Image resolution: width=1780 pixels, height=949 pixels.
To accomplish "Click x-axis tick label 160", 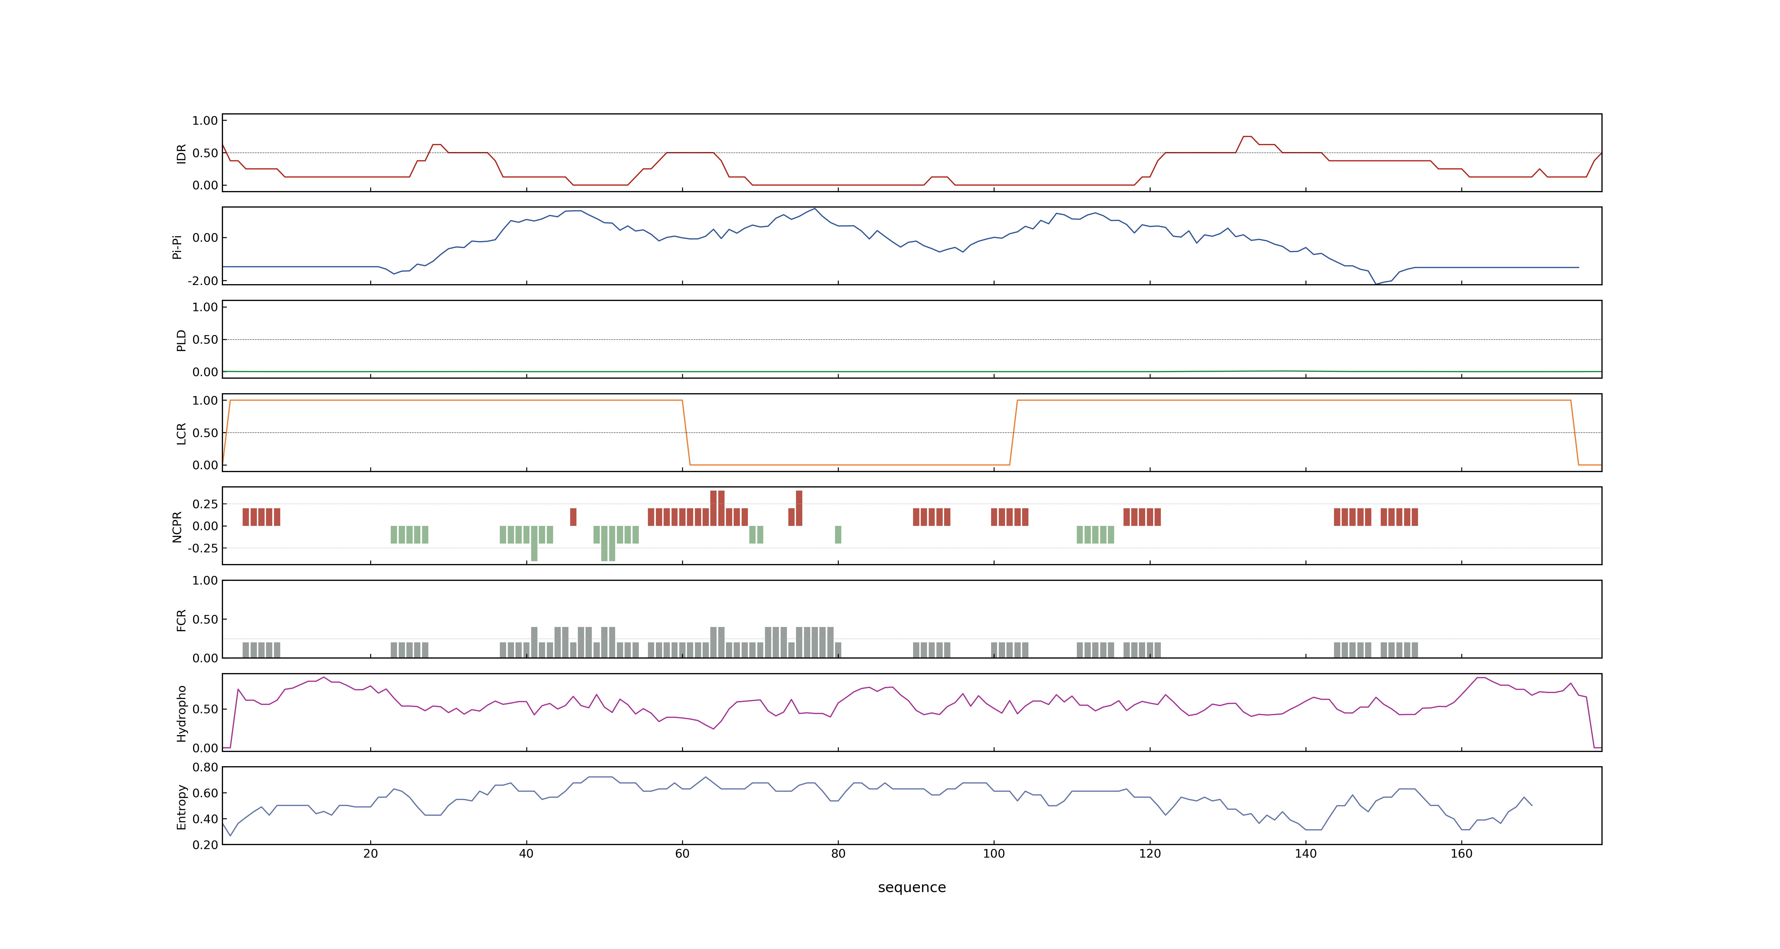I will [1462, 854].
